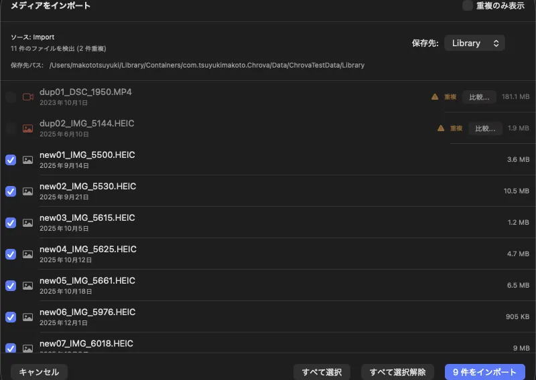Click the 9 件をインポート button
The height and width of the screenshot is (380, 536).
(x=484, y=372)
